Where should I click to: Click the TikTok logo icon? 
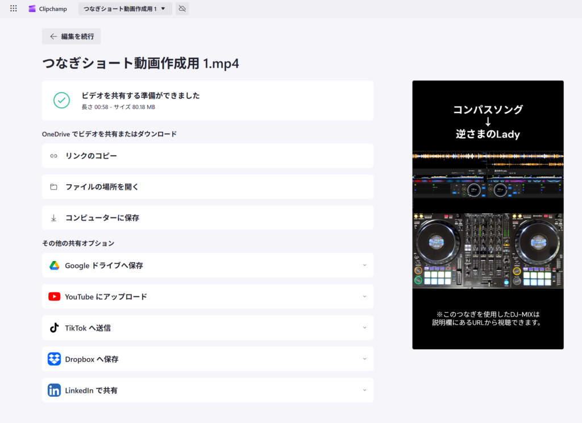pos(54,328)
